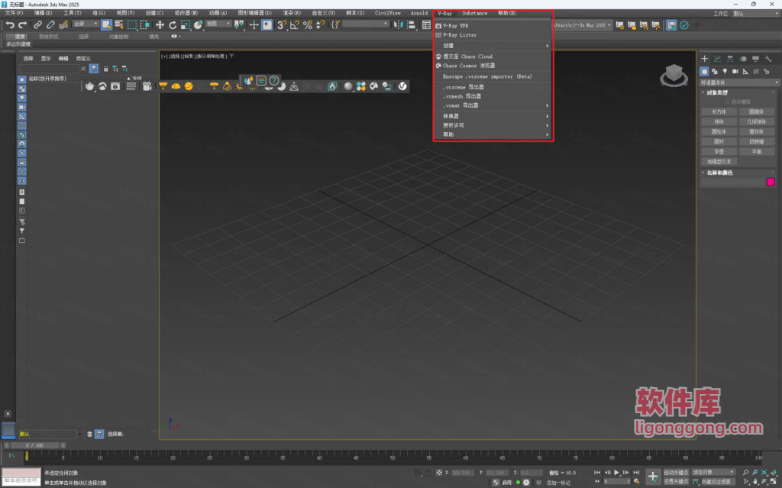Screen dimensions: 782x488
Task: Switch to the Modify command panel tab
Action: (717, 59)
